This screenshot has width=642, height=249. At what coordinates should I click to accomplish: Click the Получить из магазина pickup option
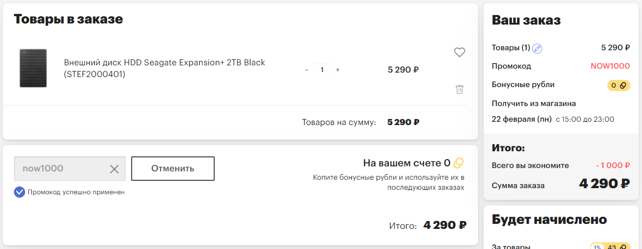coord(534,103)
